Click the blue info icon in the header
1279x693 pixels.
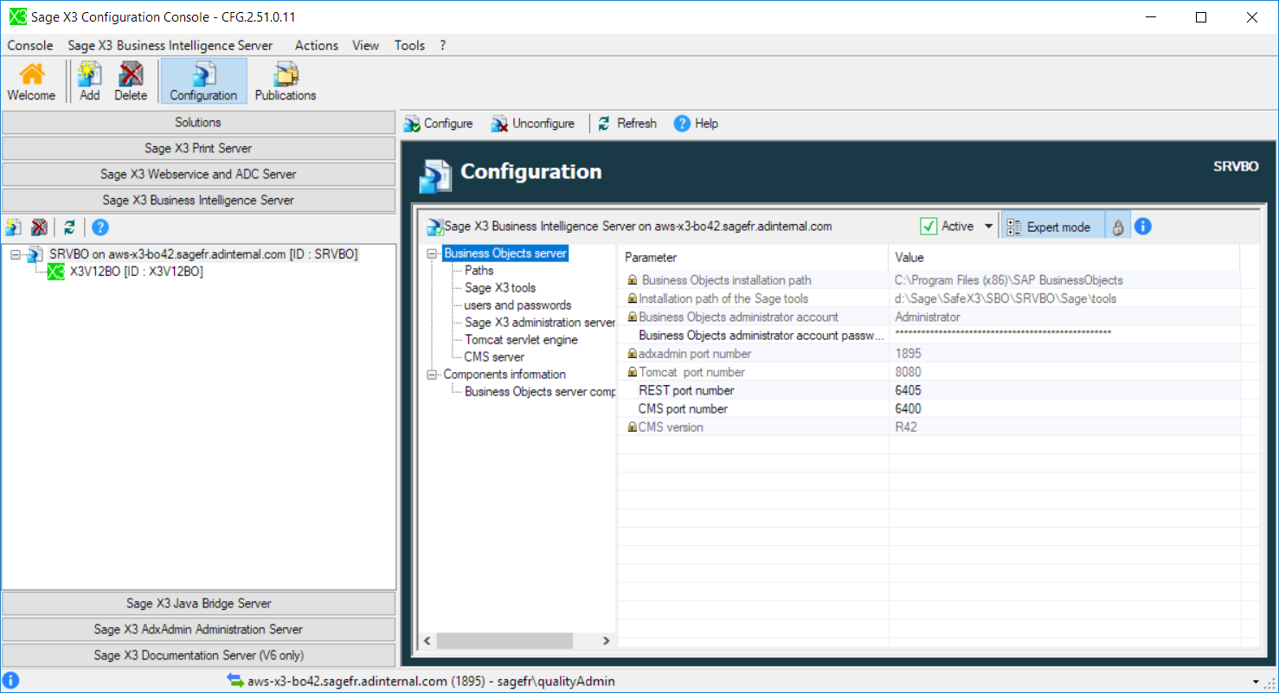click(1141, 225)
